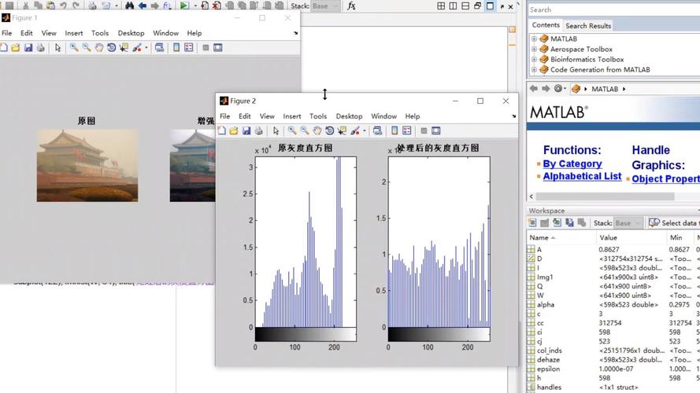
Task: Open file icon in Figure 2 toolbar
Action: (x=234, y=130)
